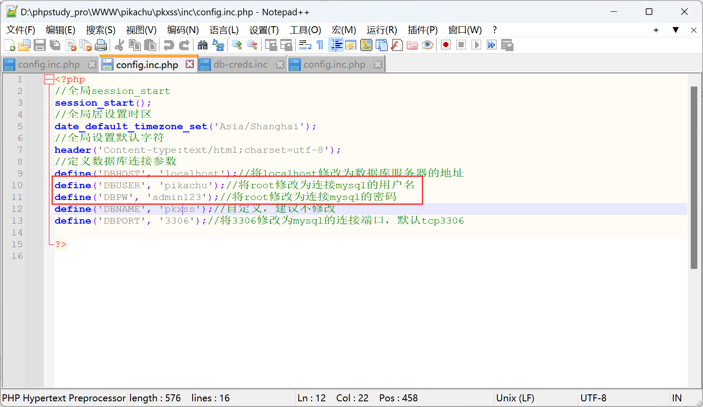Open Find with the binoculars icon
The image size is (703, 407).
coord(202,45)
